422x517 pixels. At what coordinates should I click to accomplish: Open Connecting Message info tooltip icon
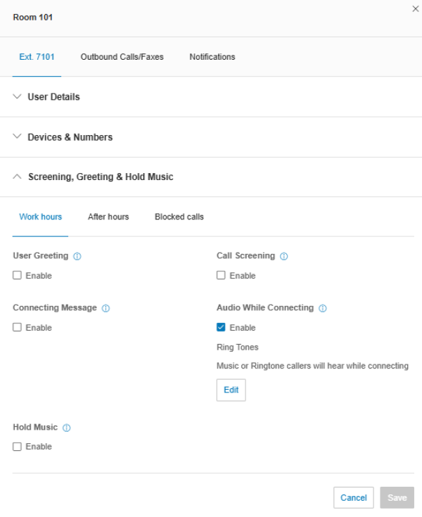(105, 308)
